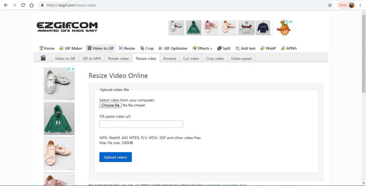366x186 pixels.
Task: Click the browser forward arrow
Action: [x=14, y=5]
